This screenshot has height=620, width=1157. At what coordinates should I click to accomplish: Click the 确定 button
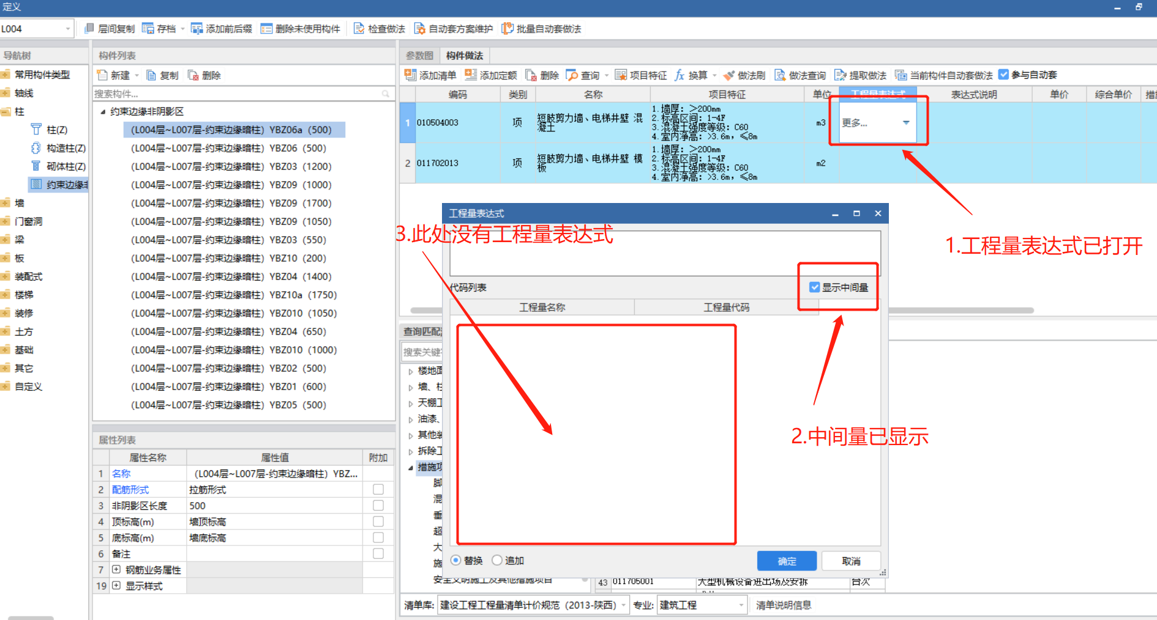(x=787, y=561)
